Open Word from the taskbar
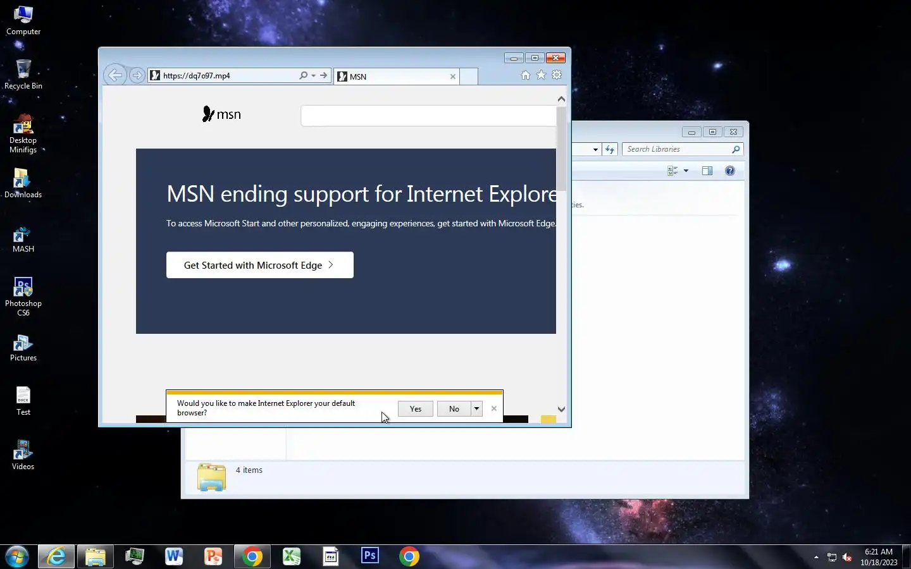Image resolution: width=911 pixels, height=569 pixels. [174, 556]
